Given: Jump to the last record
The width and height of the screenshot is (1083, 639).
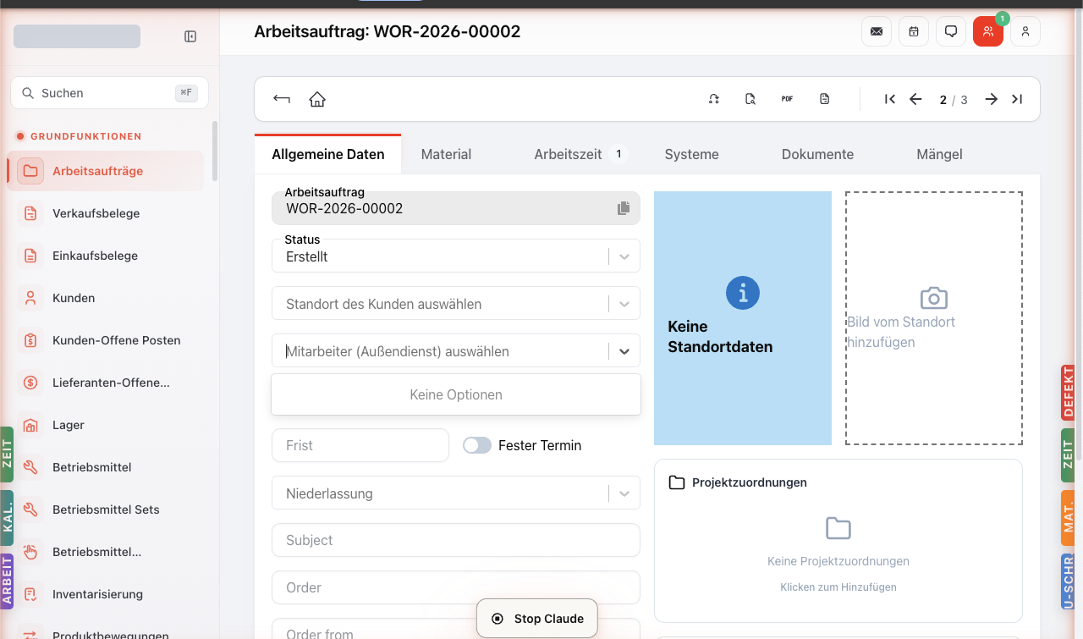Looking at the screenshot, I should 1017,99.
